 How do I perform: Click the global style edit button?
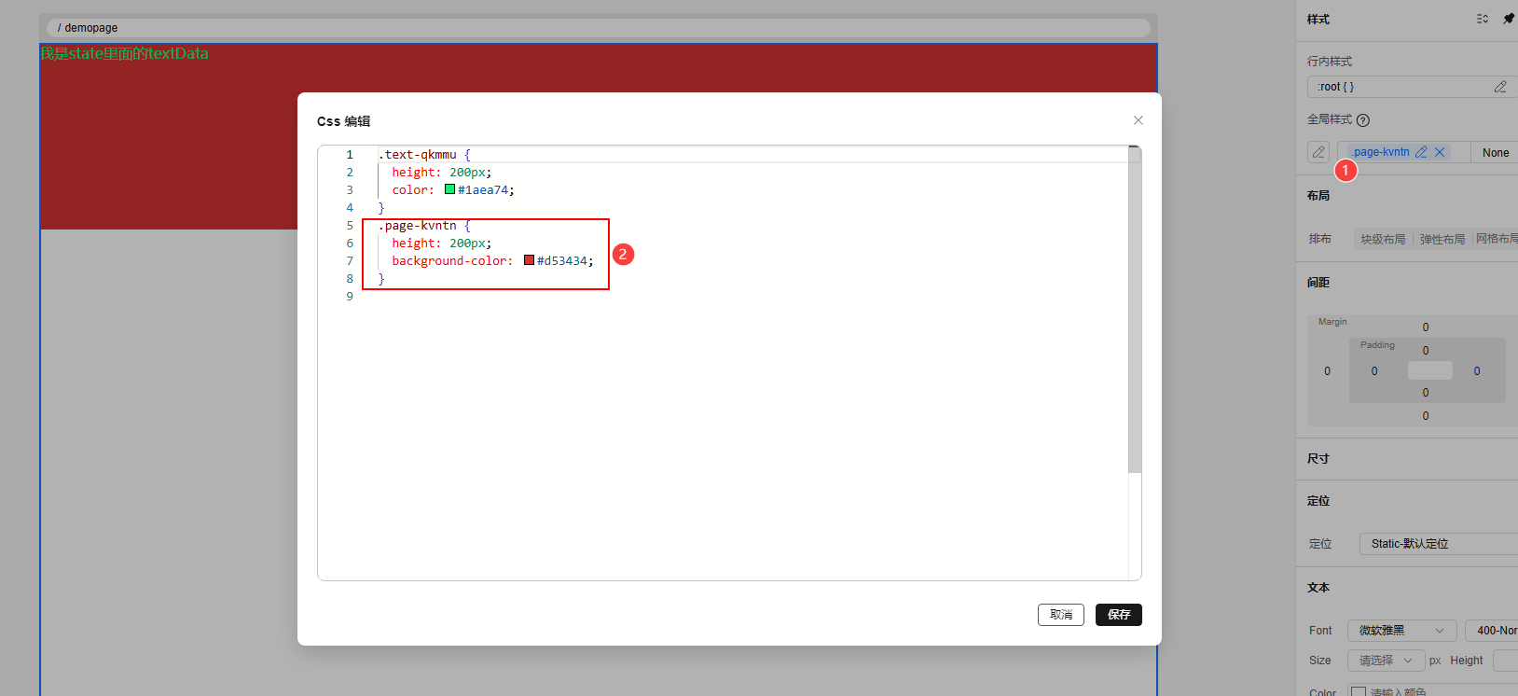coord(1318,152)
